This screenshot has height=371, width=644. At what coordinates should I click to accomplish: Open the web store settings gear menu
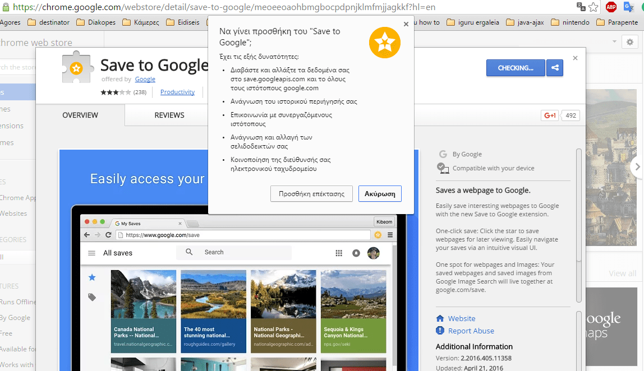pyautogui.click(x=629, y=42)
